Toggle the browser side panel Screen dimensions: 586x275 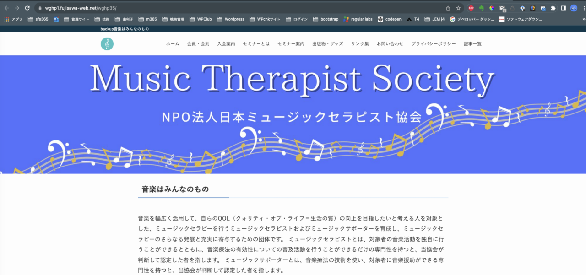click(564, 8)
